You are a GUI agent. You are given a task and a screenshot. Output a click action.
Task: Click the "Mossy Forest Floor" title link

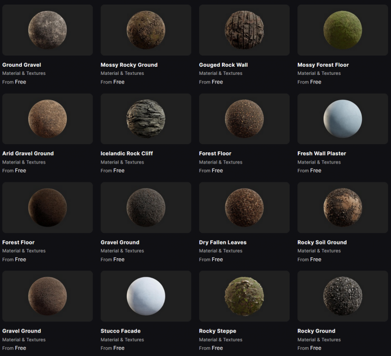click(x=323, y=65)
